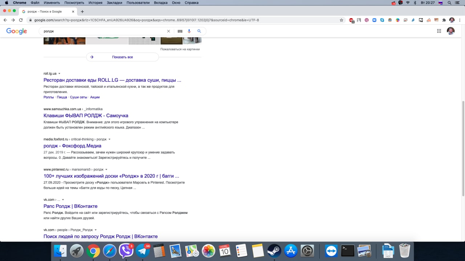The height and width of the screenshot is (261, 465).
Task: Start voice search with the microphone
Action: (x=189, y=31)
